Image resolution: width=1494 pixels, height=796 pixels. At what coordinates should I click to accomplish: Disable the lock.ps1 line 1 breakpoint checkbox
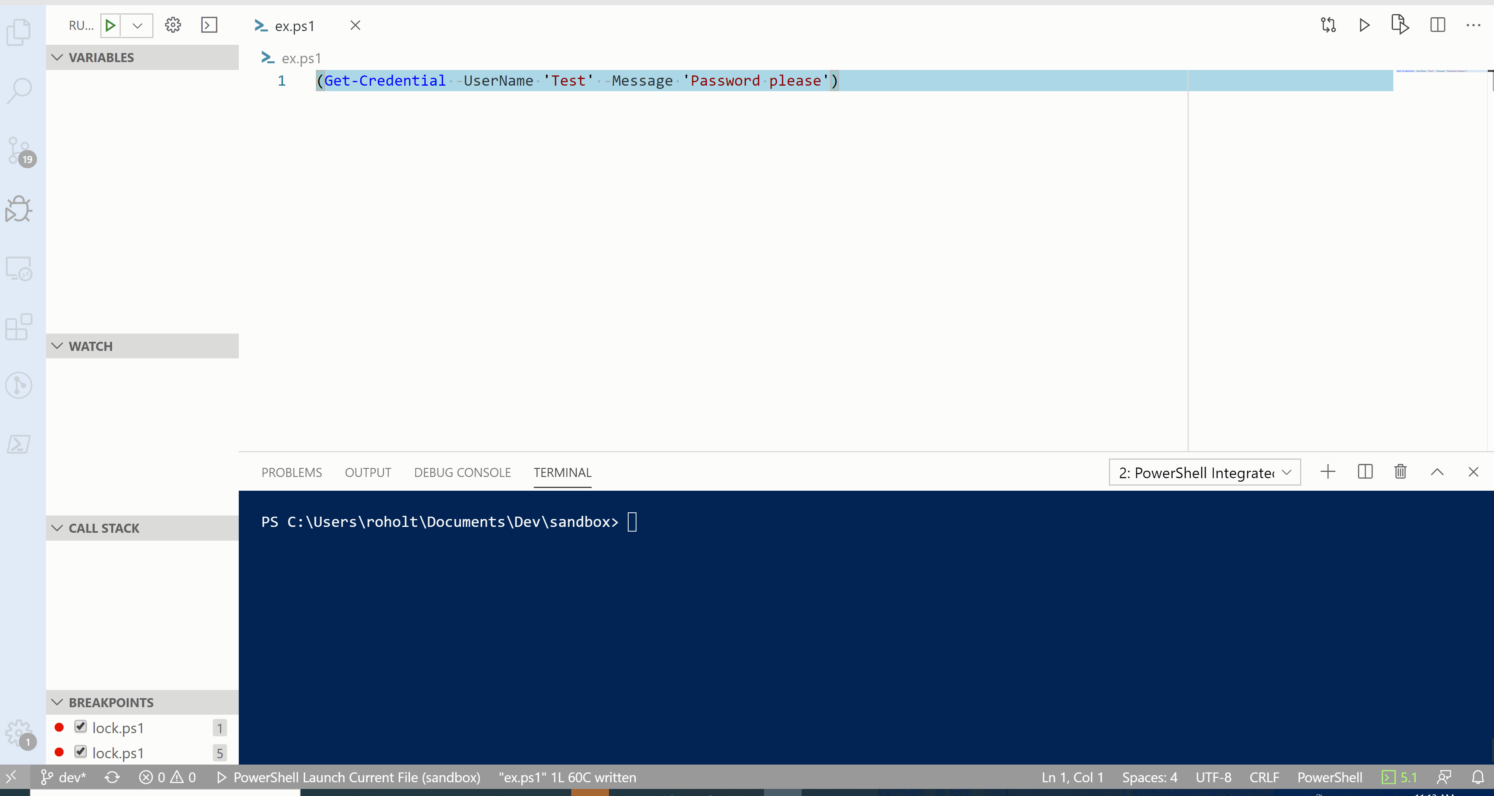(x=81, y=728)
